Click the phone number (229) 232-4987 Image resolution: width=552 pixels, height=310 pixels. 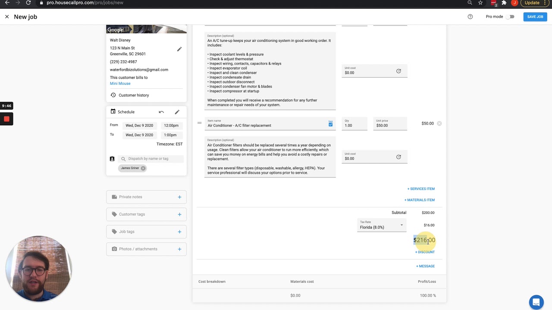pos(123,62)
